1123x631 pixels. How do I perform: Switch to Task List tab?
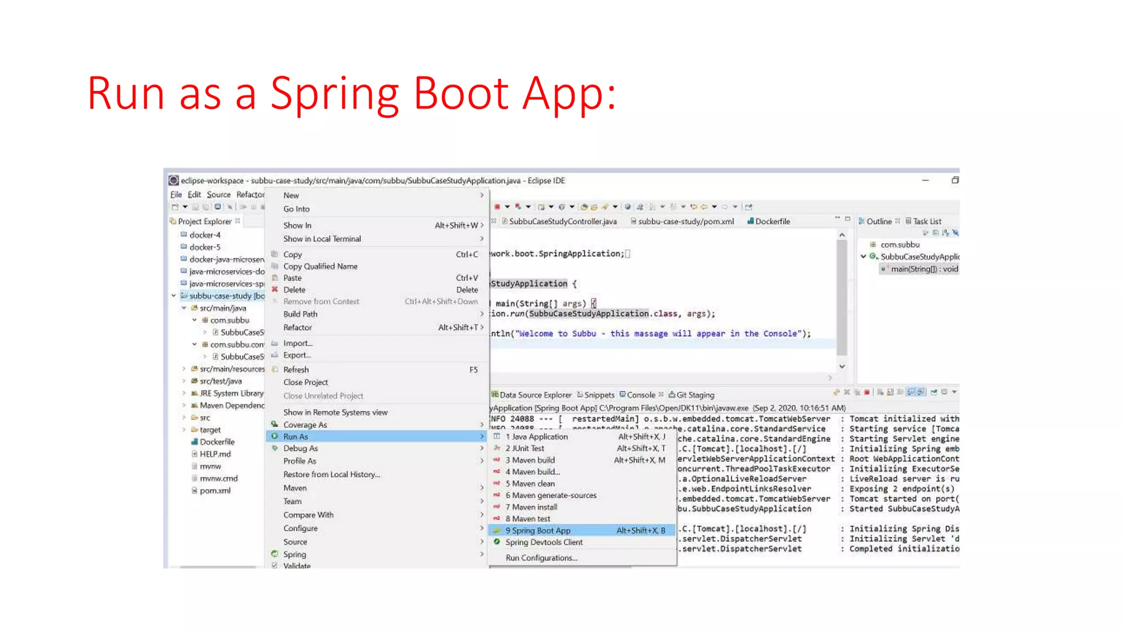click(x=923, y=221)
